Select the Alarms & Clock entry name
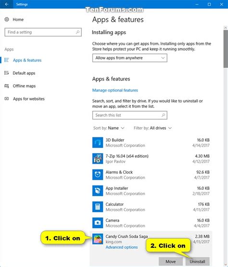The image size is (228, 267). tap(119, 172)
